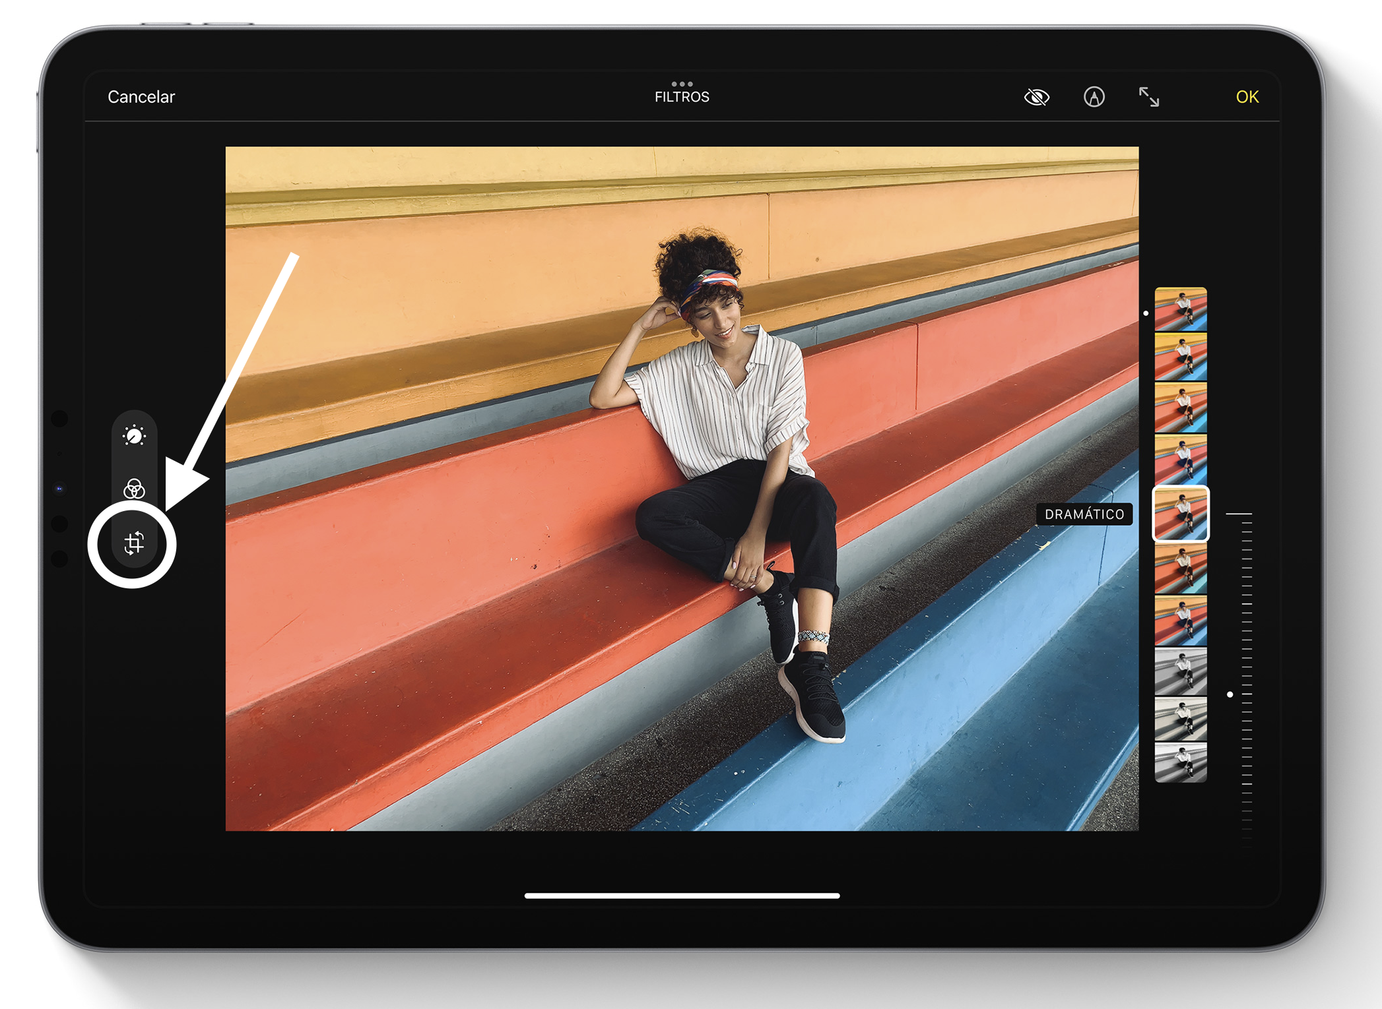Select the crop and rotate tool
The image size is (1382, 1009).
tap(134, 543)
